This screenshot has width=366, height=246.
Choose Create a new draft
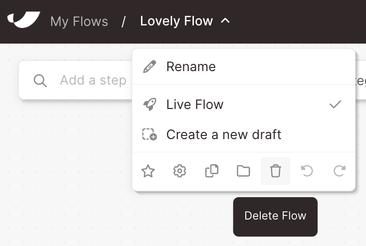click(x=244, y=134)
